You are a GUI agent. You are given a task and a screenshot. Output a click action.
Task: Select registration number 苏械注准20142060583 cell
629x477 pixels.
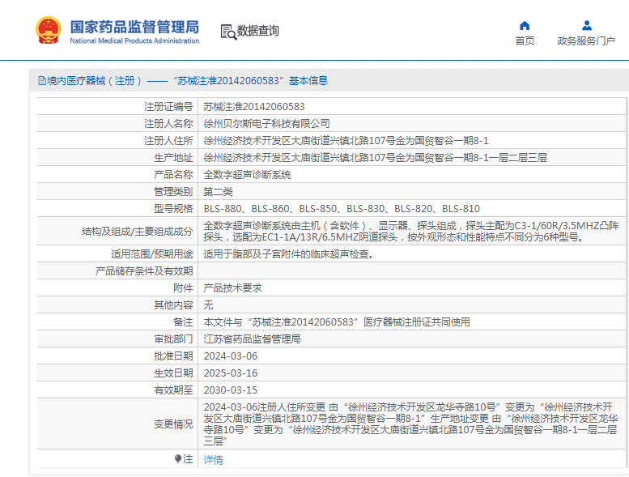point(254,107)
